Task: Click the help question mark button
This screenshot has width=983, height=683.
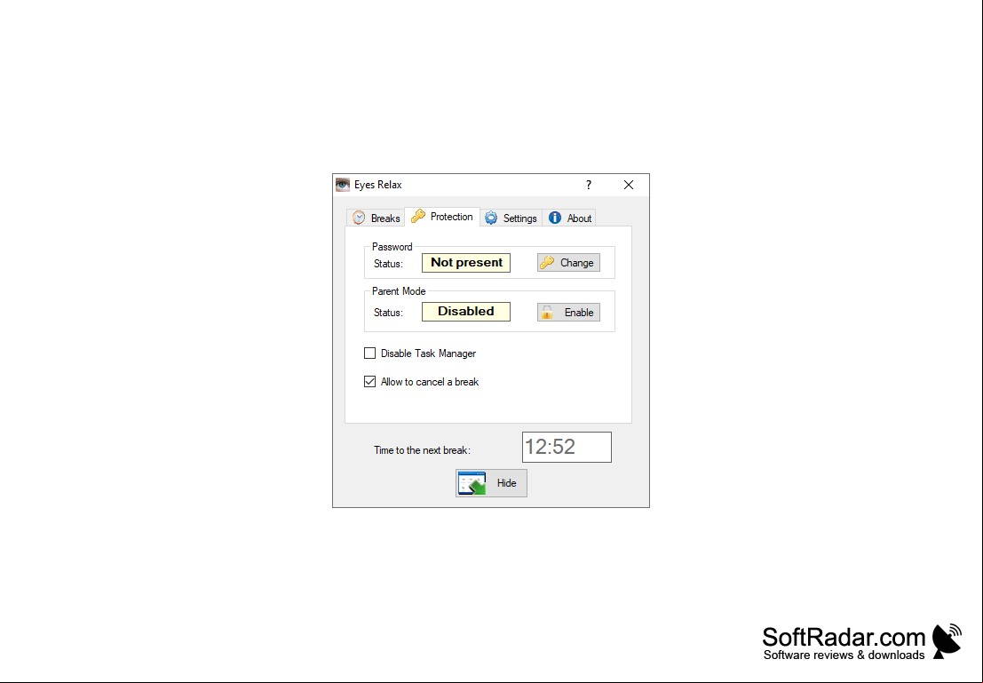Action: tap(588, 185)
